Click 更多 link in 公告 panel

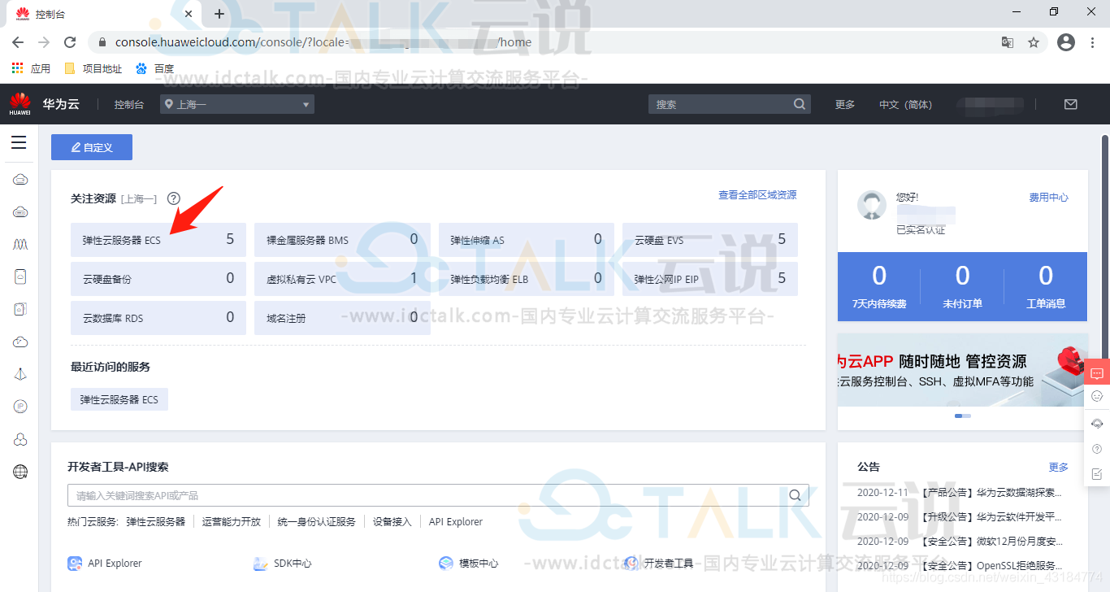[1059, 468]
